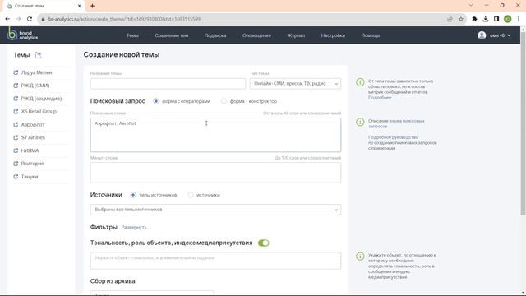Open external link icon for Аэрофлот
Viewport: 526px width, 296px height.
coord(16,124)
